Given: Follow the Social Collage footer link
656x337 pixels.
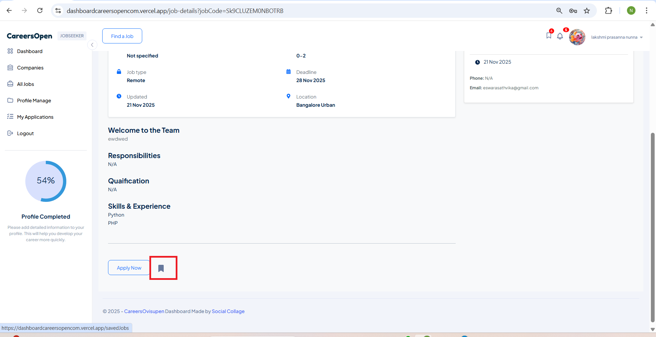Looking at the screenshot, I should (228, 311).
